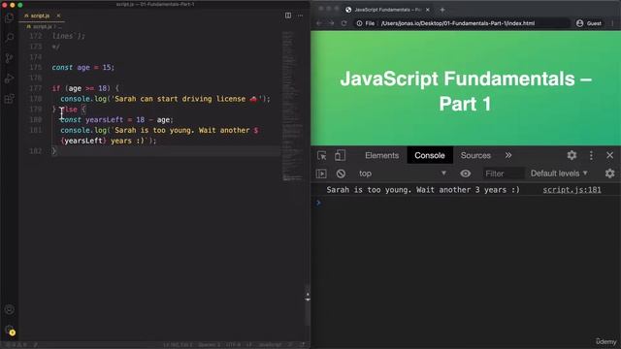The image size is (621, 349).
Task: Open the Guest profile button
Action: (x=589, y=23)
